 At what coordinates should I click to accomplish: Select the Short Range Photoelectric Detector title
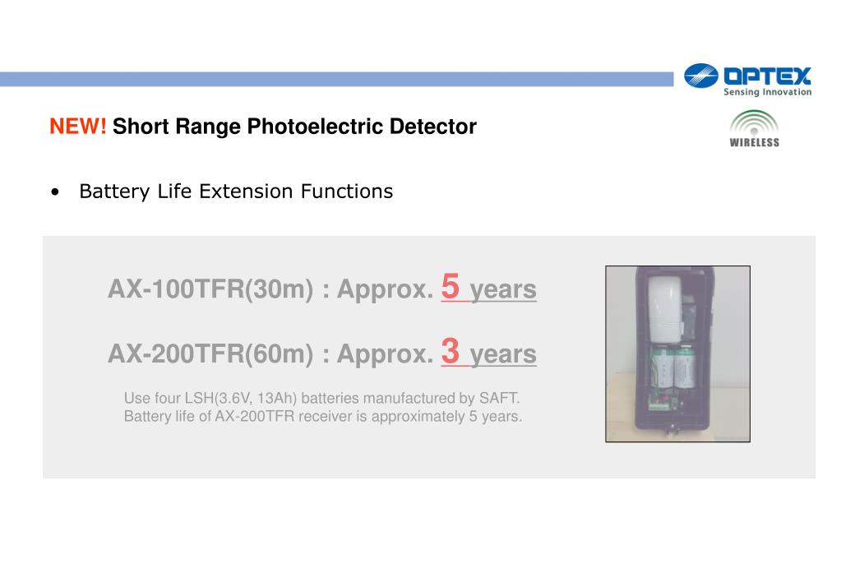point(294,127)
